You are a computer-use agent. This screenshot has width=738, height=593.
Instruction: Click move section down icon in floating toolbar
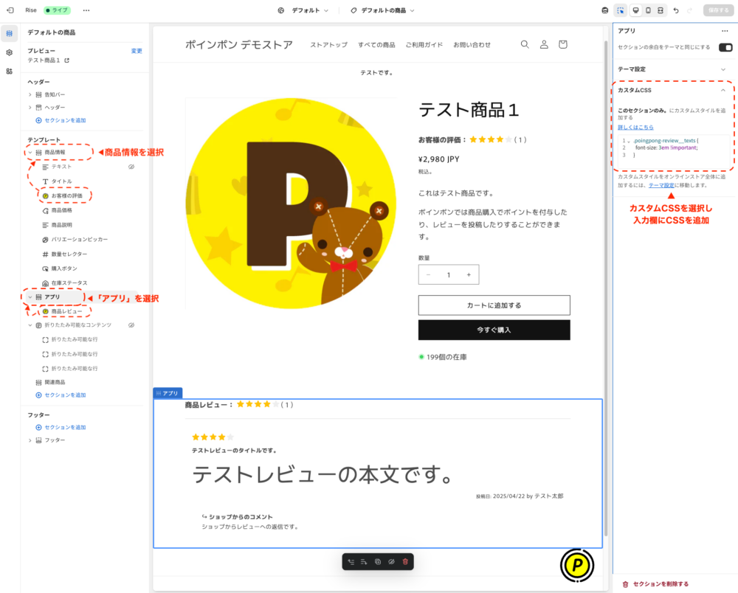click(x=364, y=561)
